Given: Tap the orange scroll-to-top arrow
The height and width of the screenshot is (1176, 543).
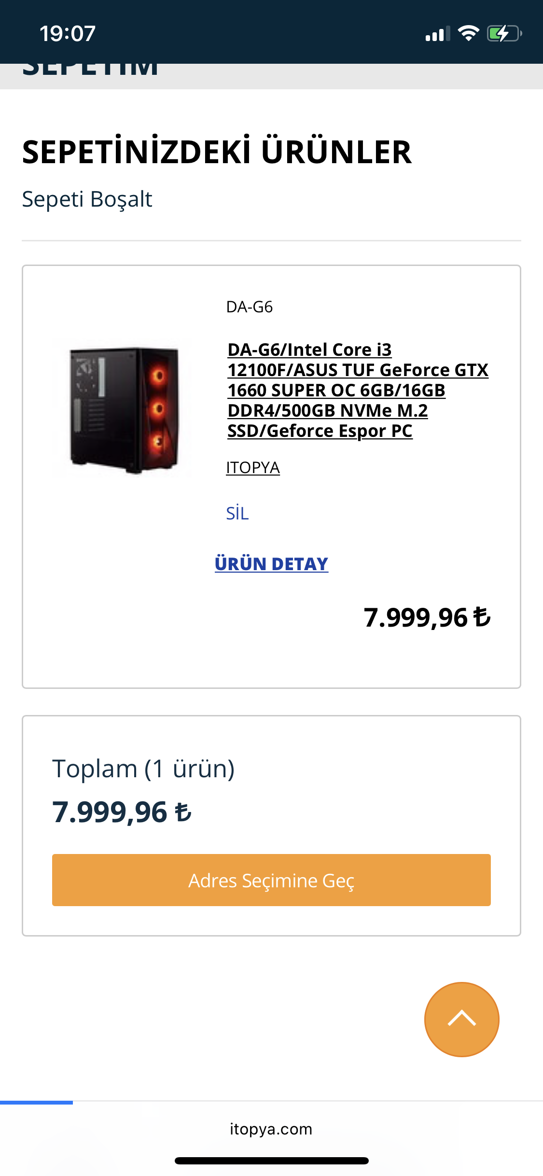Looking at the screenshot, I should click(461, 1019).
